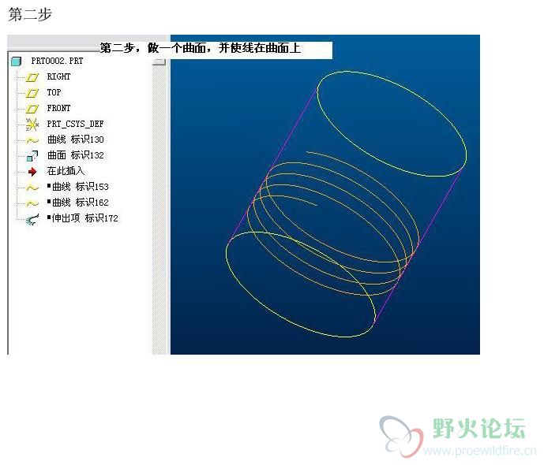Select TOP in the model tree
The height and width of the screenshot is (465, 544).
[54, 92]
